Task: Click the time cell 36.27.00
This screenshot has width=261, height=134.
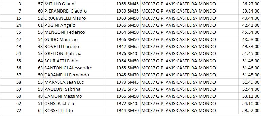Action: [x=249, y=4]
